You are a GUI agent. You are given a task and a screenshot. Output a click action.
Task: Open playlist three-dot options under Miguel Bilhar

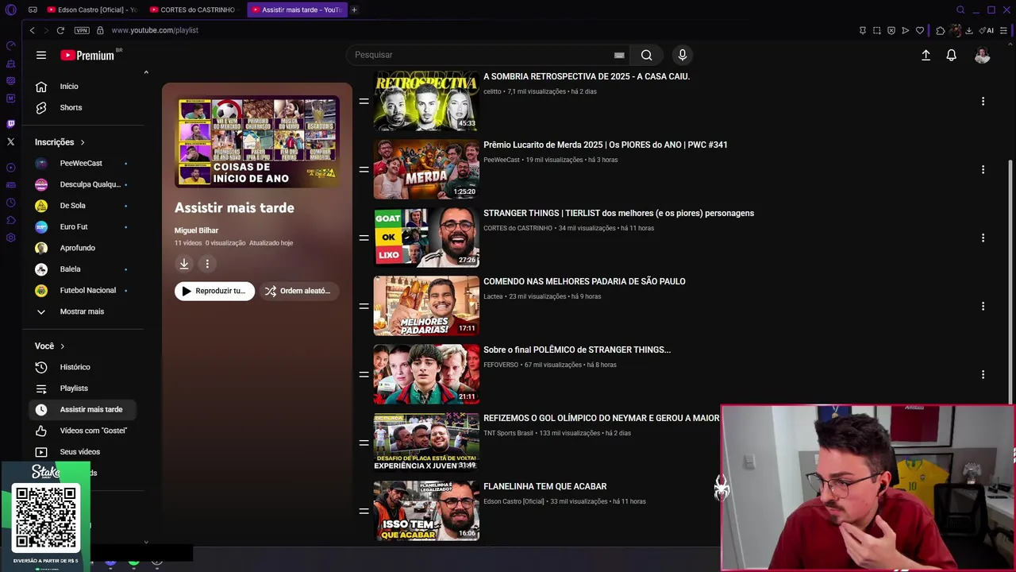[x=207, y=264]
